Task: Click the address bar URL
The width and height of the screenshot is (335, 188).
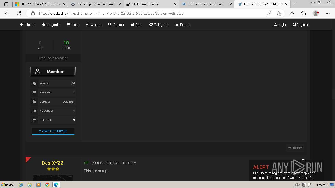Action: (111, 13)
